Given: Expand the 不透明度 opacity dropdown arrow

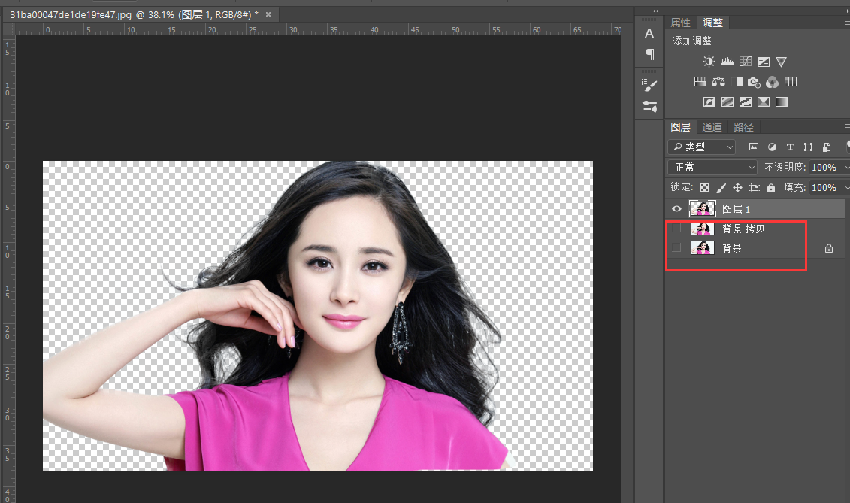Looking at the screenshot, I should [x=846, y=168].
